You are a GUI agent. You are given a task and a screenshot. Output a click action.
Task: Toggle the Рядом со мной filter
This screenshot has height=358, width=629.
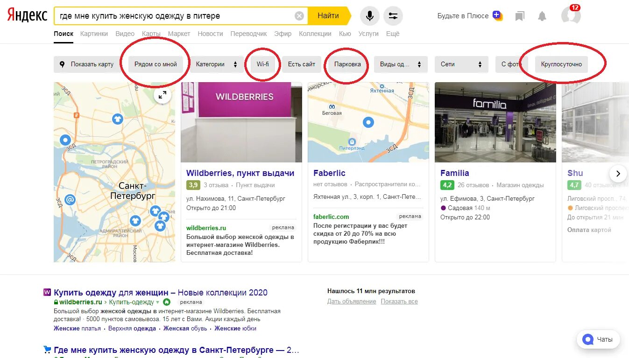[155, 64]
